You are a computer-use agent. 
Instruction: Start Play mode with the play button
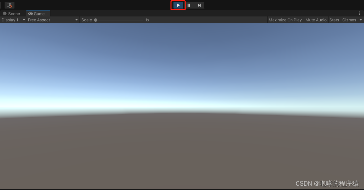point(178,5)
